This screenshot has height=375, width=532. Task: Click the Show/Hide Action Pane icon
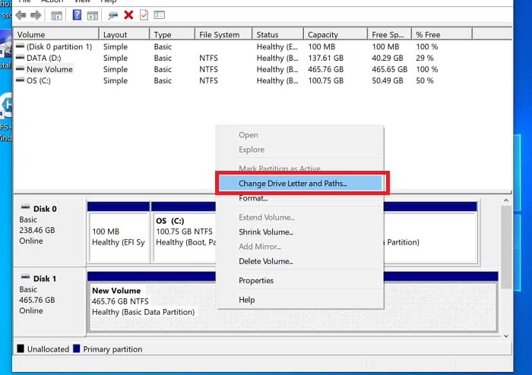pos(92,15)
